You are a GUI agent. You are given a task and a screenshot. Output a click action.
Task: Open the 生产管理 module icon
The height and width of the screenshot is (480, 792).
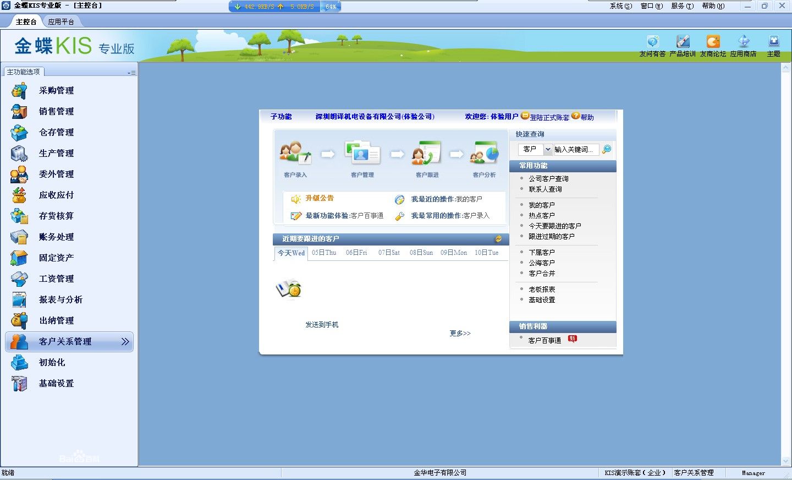[x=19, y=153]
